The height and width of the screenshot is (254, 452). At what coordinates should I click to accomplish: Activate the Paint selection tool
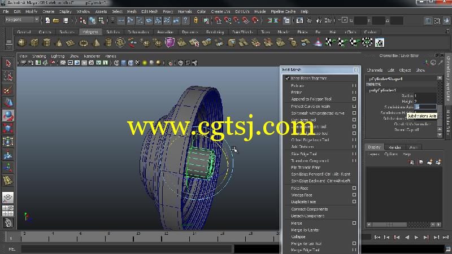(x=8, y=90)
